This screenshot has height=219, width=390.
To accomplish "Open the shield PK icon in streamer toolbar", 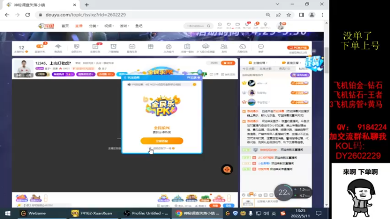I will [x=77, y=46].
